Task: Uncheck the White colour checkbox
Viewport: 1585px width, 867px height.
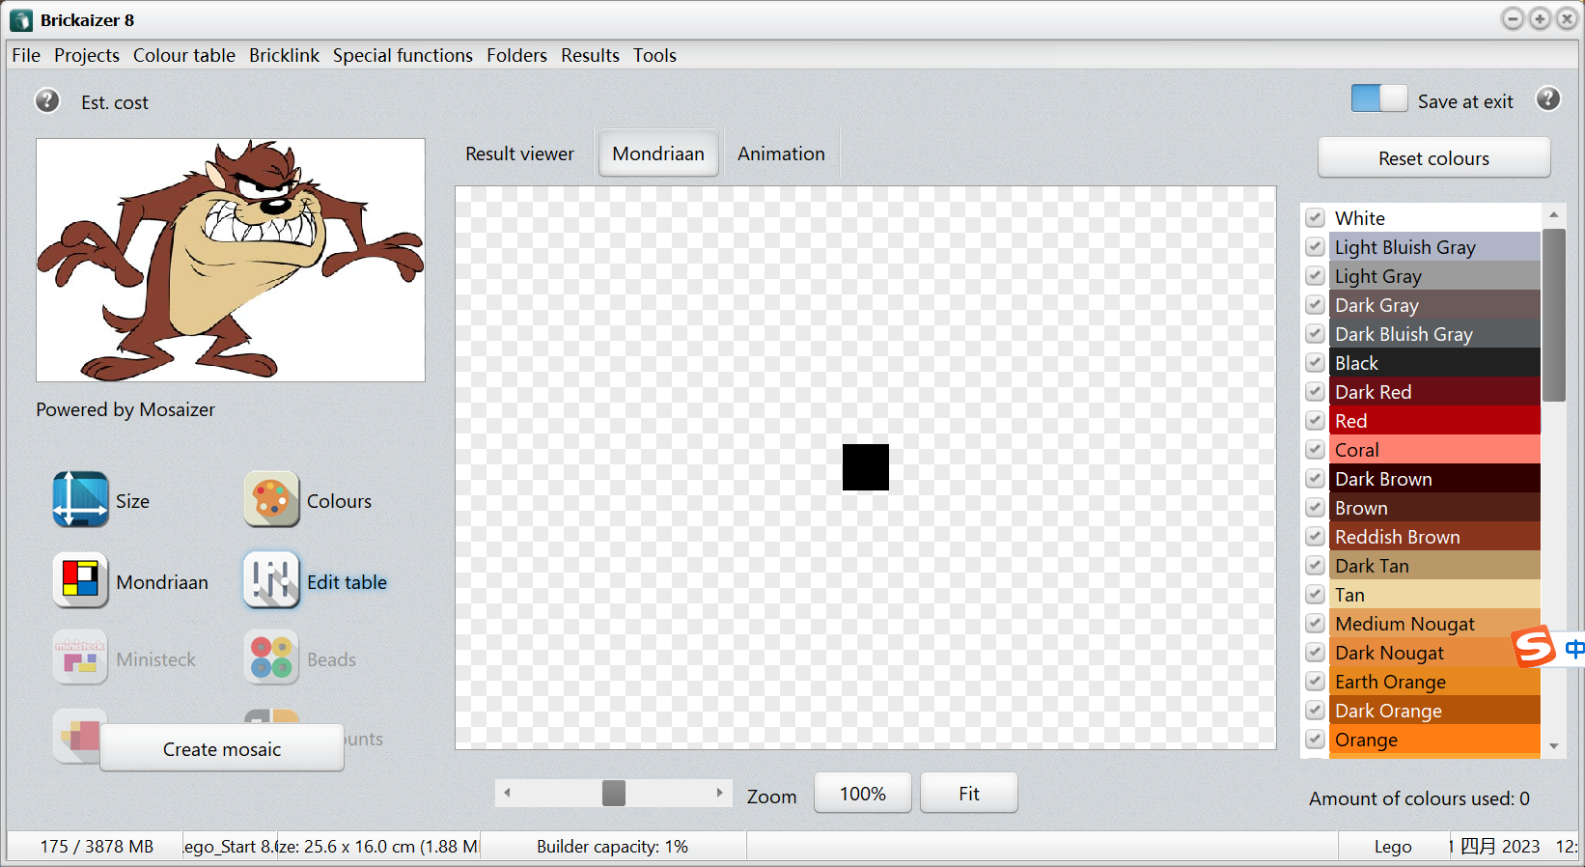Action: pos(1315,218)
